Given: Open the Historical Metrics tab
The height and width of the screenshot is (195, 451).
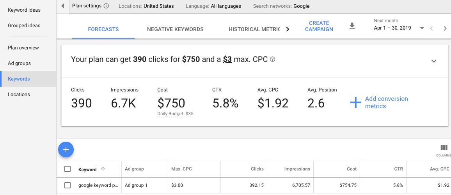Looking at the screenshot, I should pos(254,29).
